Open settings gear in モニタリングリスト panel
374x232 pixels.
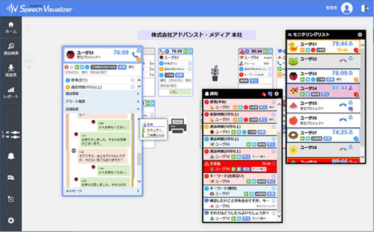pos(360,35)
